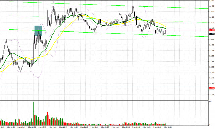Screen dimensions: 215x129
Task: Select the upper red horizontal level line
Action: click(x=104, y=30)
